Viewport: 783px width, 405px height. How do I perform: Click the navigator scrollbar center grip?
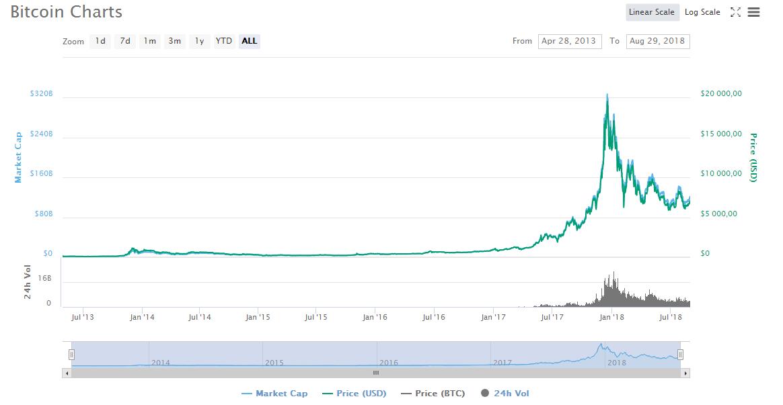[x=376, y=373]
